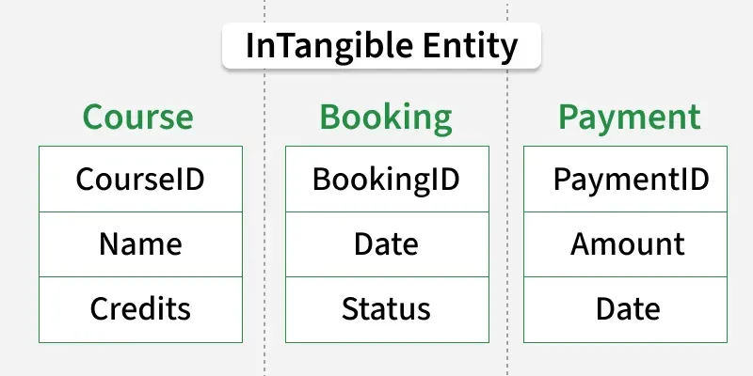Select the green Course table heading
The width and height of the screenshot is (753, 376).
click(x=137, y=117)
